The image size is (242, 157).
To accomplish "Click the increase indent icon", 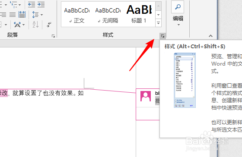I will [41, 5].
